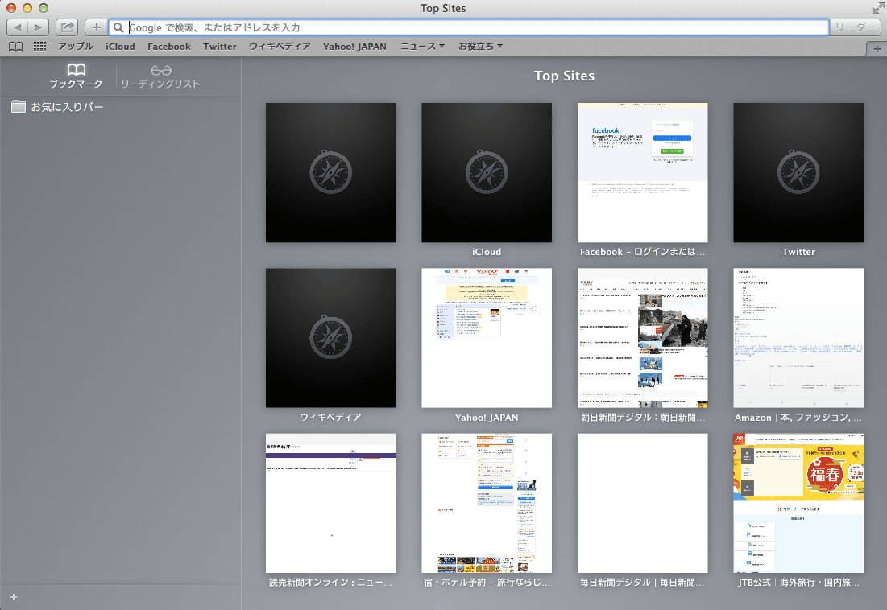Open the JTB公式 travel site thumbnail

point(798,503)
